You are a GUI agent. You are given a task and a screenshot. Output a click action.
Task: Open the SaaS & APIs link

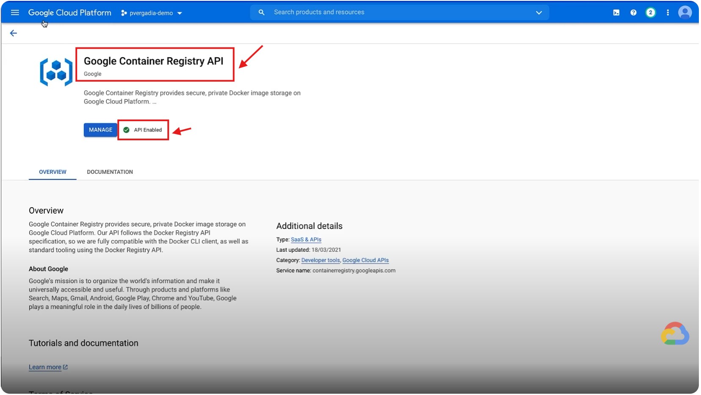click(x=306, y=240)
